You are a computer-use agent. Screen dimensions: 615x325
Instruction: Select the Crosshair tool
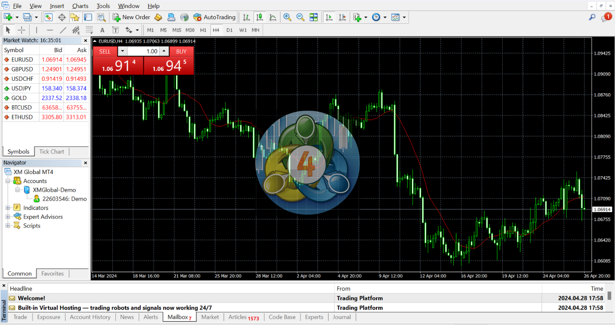[x=21, y=30]
